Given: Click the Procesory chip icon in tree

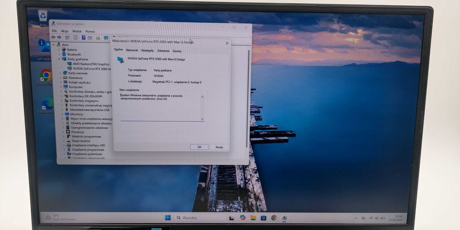Looking at the screenshot, I should tap(68, 132).
